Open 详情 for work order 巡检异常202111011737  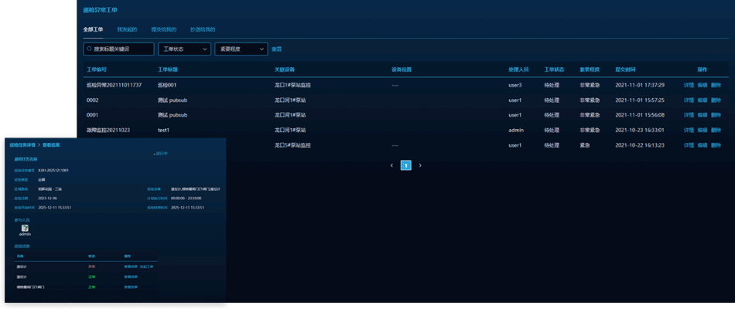(x=689, y=85)
